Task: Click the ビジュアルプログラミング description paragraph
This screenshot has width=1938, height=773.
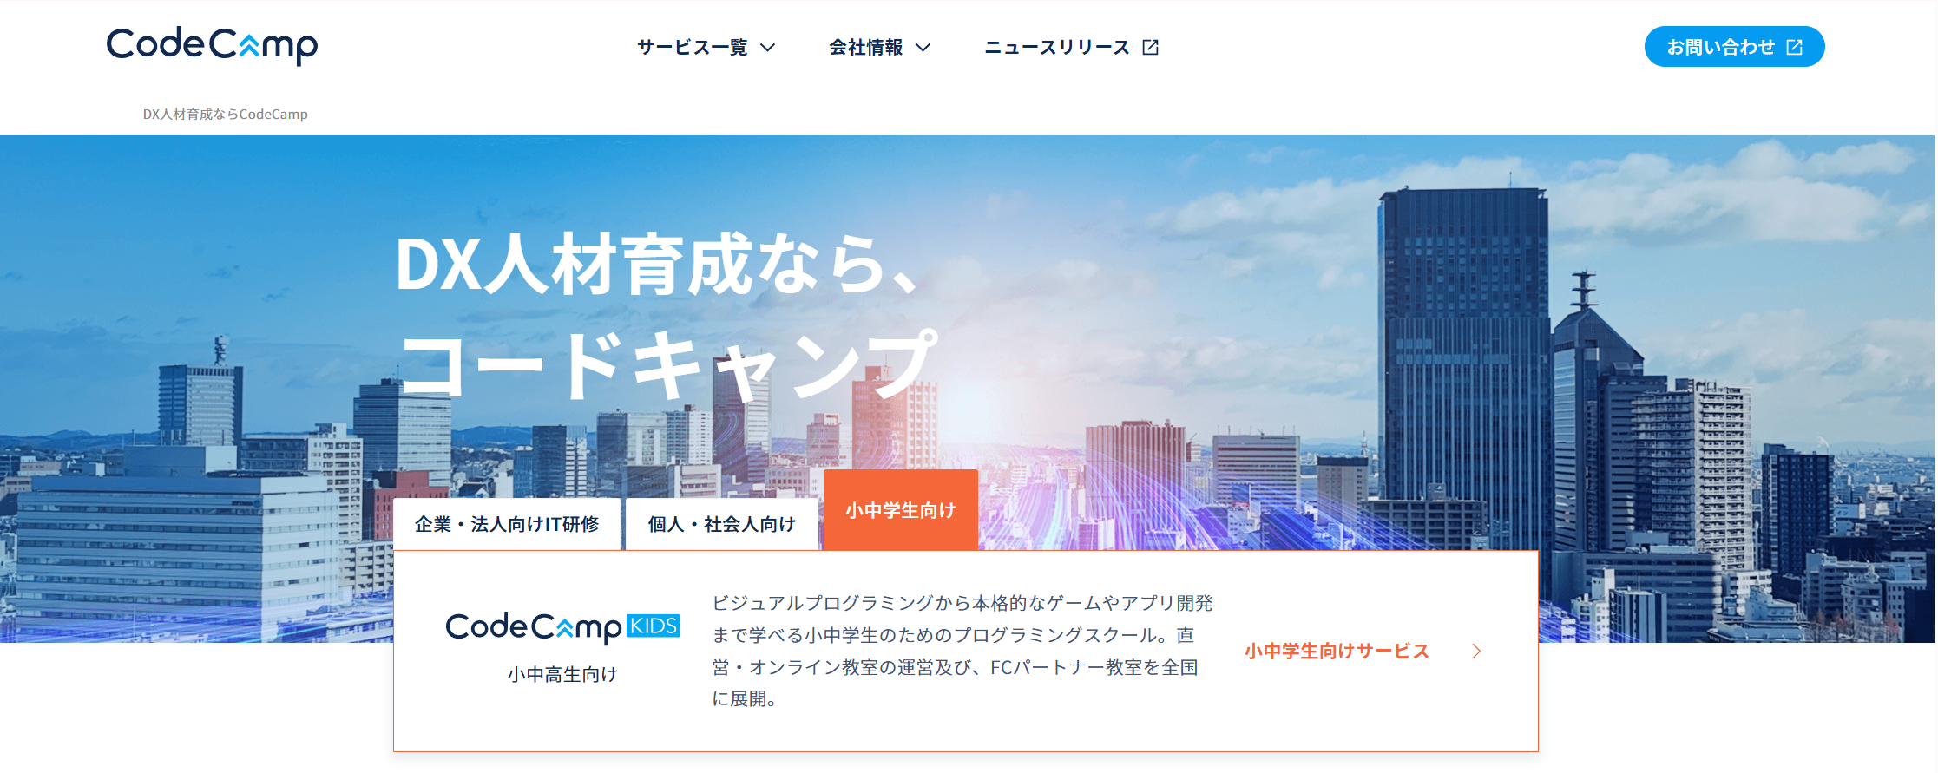Action: [962, 651]
